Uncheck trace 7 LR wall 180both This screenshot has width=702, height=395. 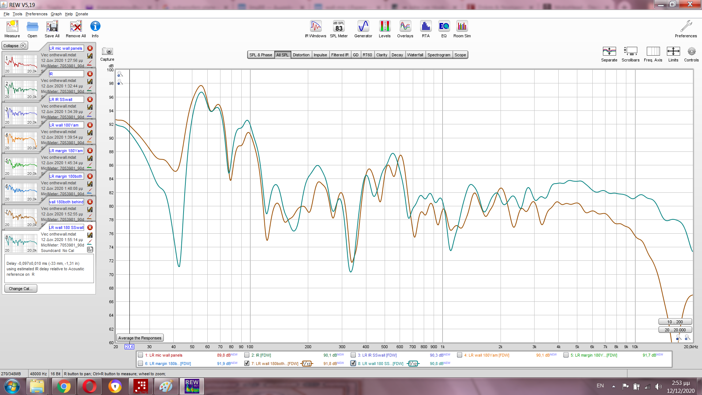tap(247, 363)
